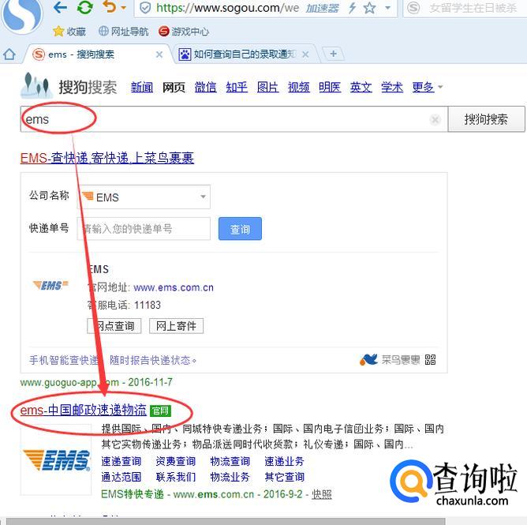Select the 网页 search category
Screen dimensions: 527x525
[x=174, y=87]
